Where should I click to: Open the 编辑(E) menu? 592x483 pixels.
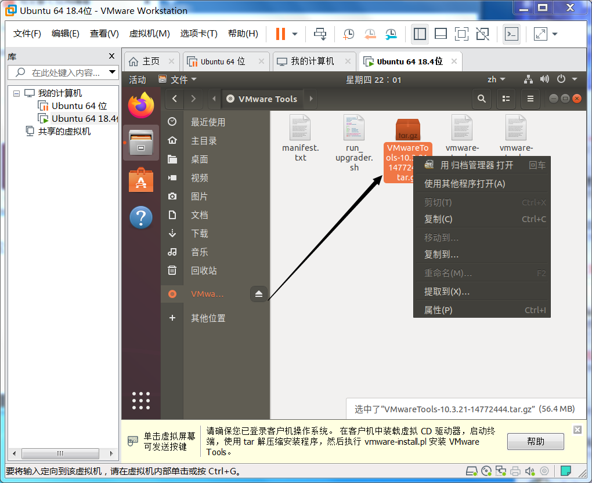coord(66,34)
